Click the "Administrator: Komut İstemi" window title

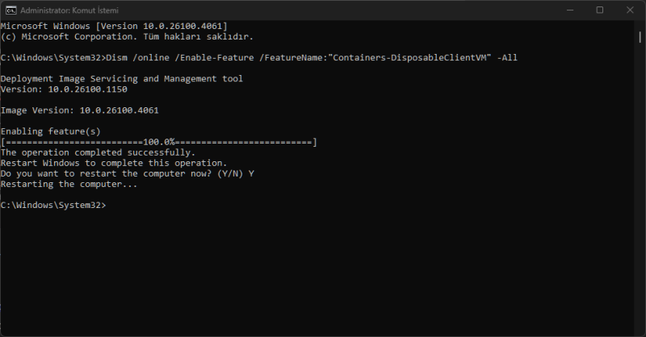click(65, 10)
